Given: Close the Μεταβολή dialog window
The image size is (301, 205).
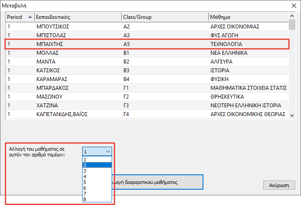Looking at the screenshot, I should pyautogui.click(x=294, y=5).
